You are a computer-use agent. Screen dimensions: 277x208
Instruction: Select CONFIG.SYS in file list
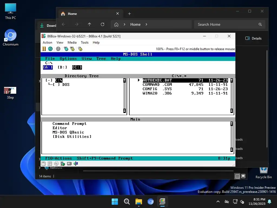(185, 89)
